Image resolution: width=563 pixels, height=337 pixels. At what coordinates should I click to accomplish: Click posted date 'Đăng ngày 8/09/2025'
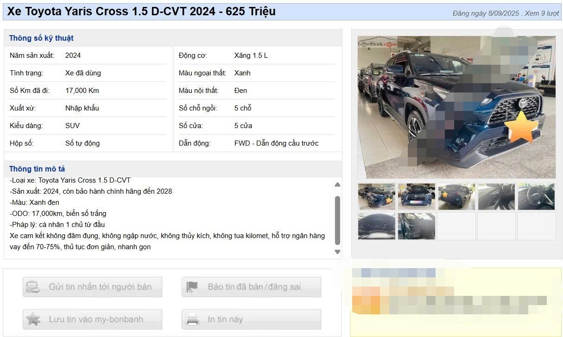coord(486,13)
